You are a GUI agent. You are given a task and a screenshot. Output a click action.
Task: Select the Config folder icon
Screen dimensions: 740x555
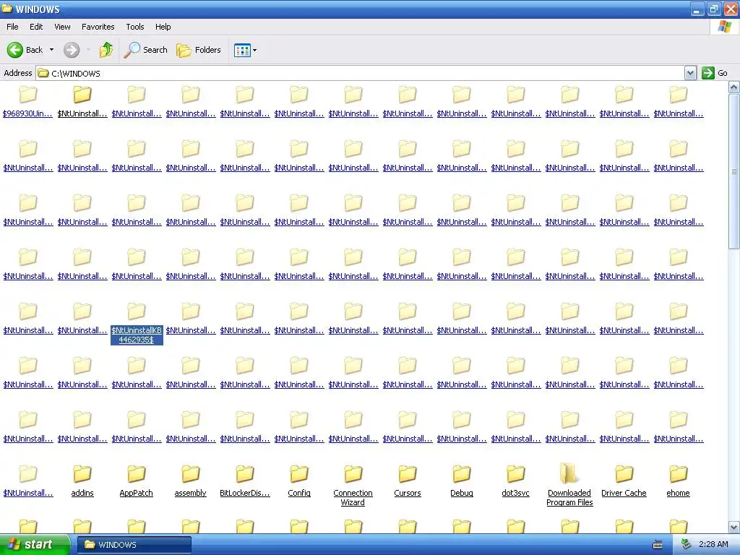(299, 474)
